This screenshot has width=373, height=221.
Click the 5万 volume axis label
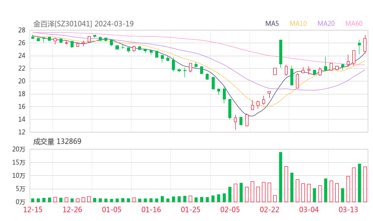pyautogui.click(x=21, y=189)
